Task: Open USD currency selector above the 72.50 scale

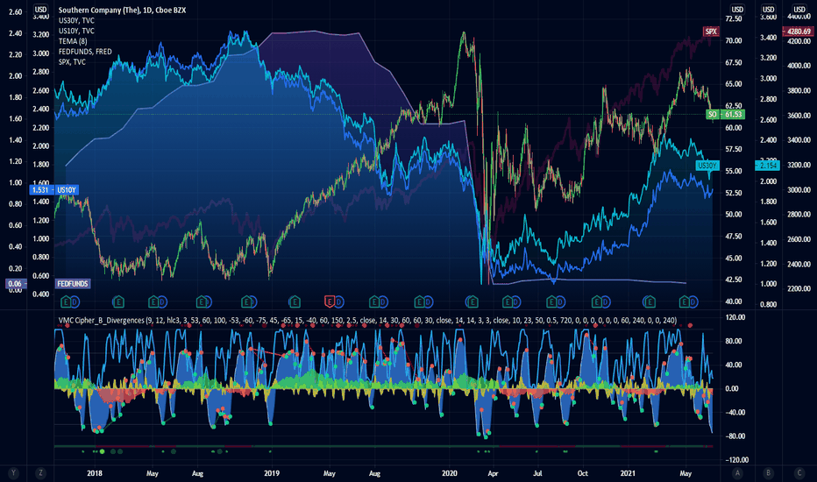Action: click(x=736, y=10)
